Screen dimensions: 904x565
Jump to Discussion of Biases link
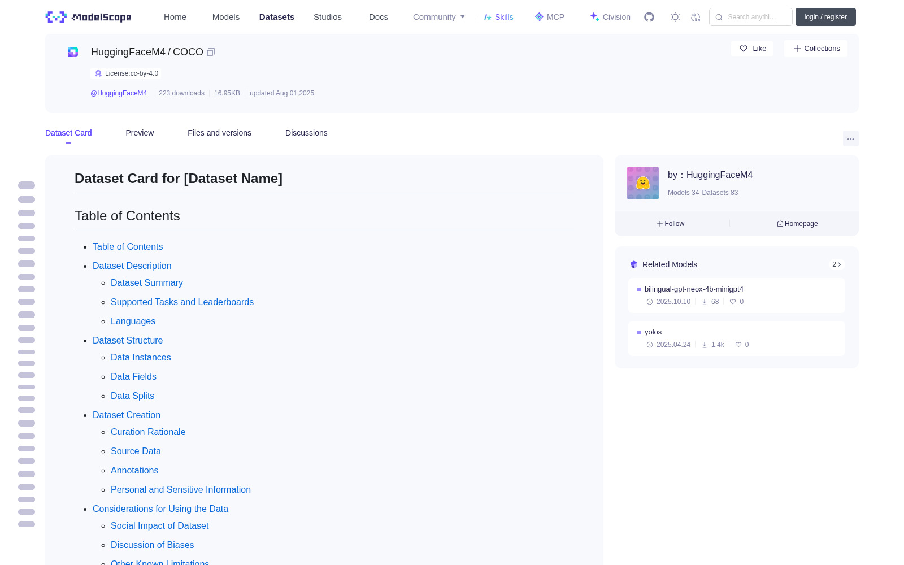click(152, 545)
